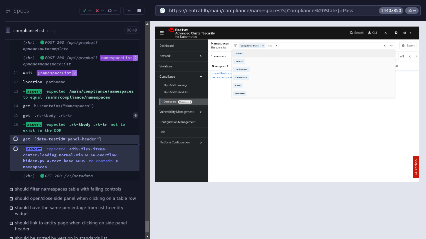This screenshot has width=426, height=239.
Task: Click the red Feedback button
Action: pos(416,167)
